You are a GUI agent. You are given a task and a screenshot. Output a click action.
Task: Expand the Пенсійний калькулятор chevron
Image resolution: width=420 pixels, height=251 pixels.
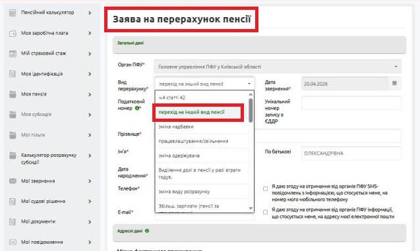point(90,13)
